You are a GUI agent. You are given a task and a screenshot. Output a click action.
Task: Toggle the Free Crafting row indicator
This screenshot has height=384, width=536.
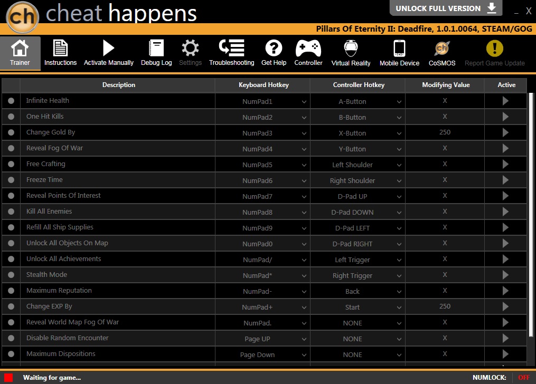point(11,164)
